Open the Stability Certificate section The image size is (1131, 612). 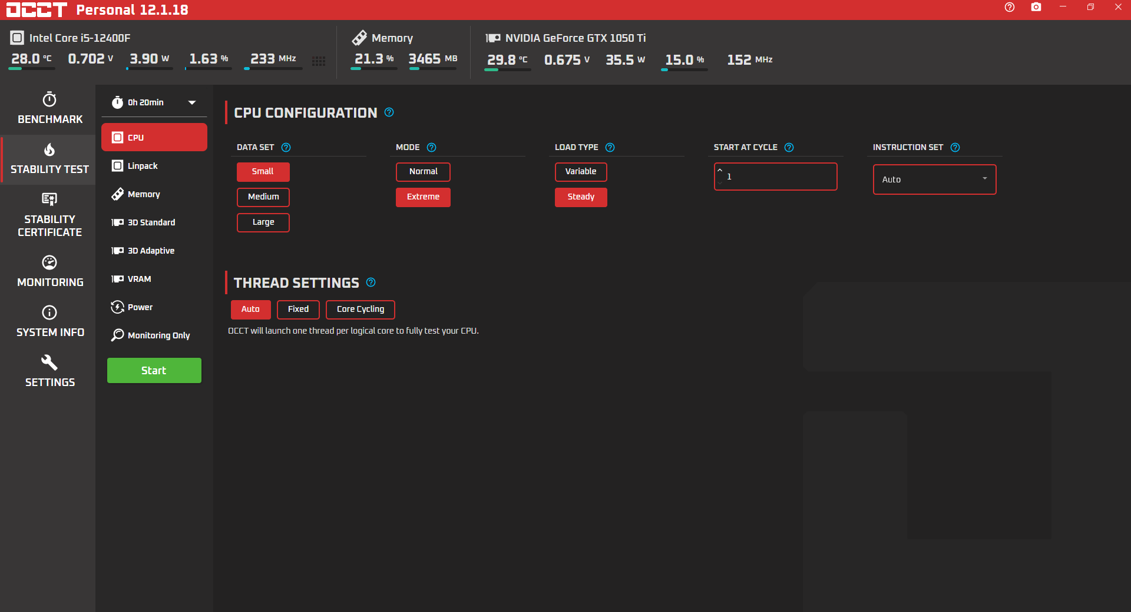point(49,215)
